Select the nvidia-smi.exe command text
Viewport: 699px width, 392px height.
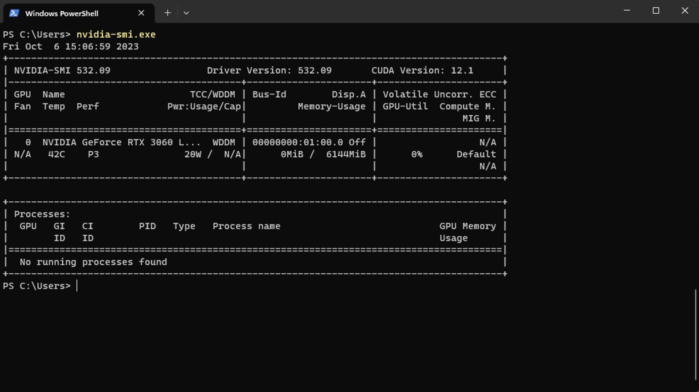click(x=116, y=34)
